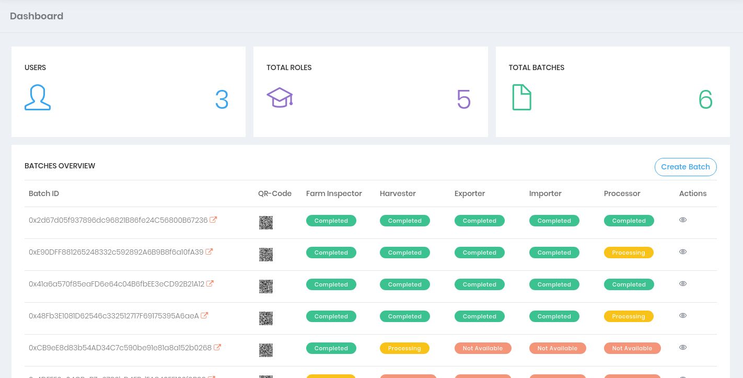Click batch ID 0xE90DFF881265248332c592892A6B9B8f6a10fA39
Screen dimensions: 743x378
[x=116, y=252]
